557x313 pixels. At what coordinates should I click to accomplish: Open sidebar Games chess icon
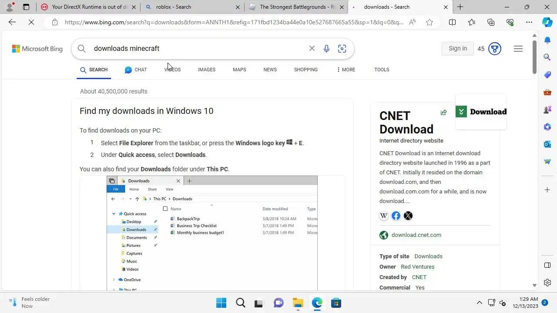pos(547,110)
